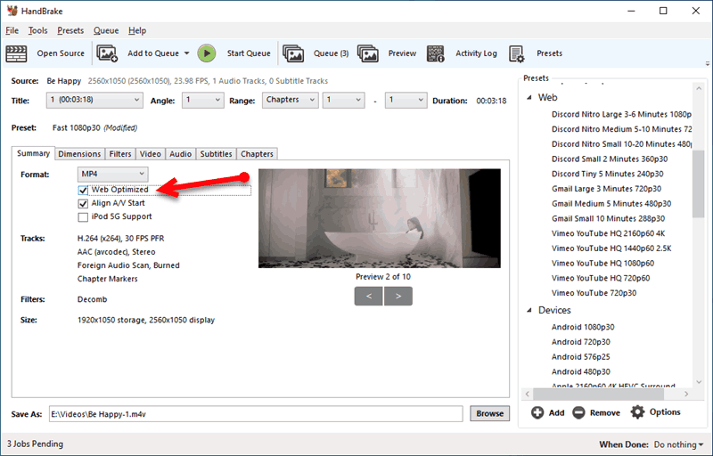Open the Tools menu
Image resolution: width=713 pixels, height=456 pixels.
click(37, 30)
